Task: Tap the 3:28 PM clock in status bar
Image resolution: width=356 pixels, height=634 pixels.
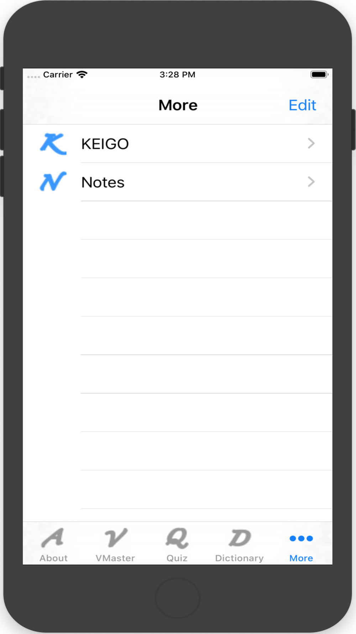Action: point(177,75)
